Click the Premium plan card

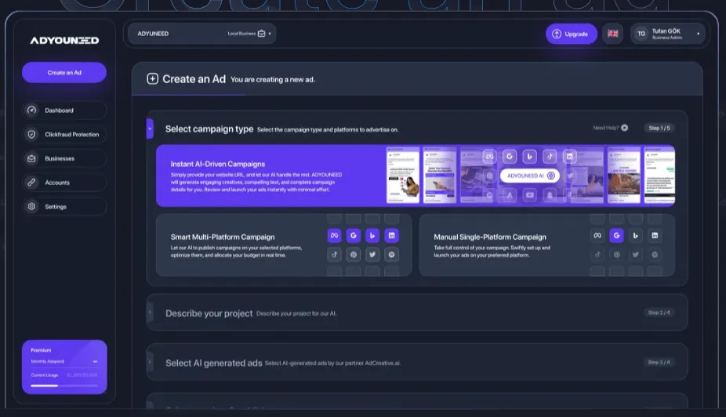64,367
